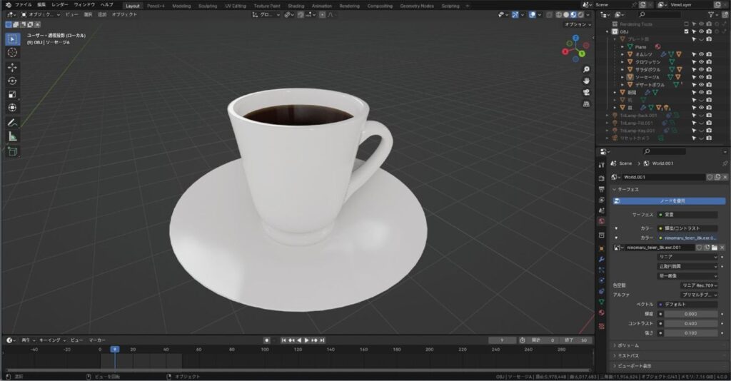This screenshot has width=731, height=381.
Task: Activate the Move tool
Action: 13,68
